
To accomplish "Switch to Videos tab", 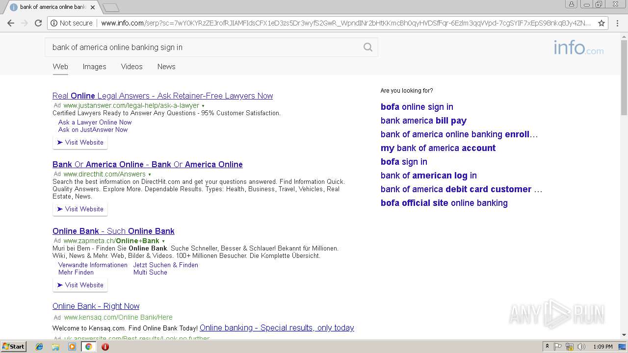I will coord(131,67).
